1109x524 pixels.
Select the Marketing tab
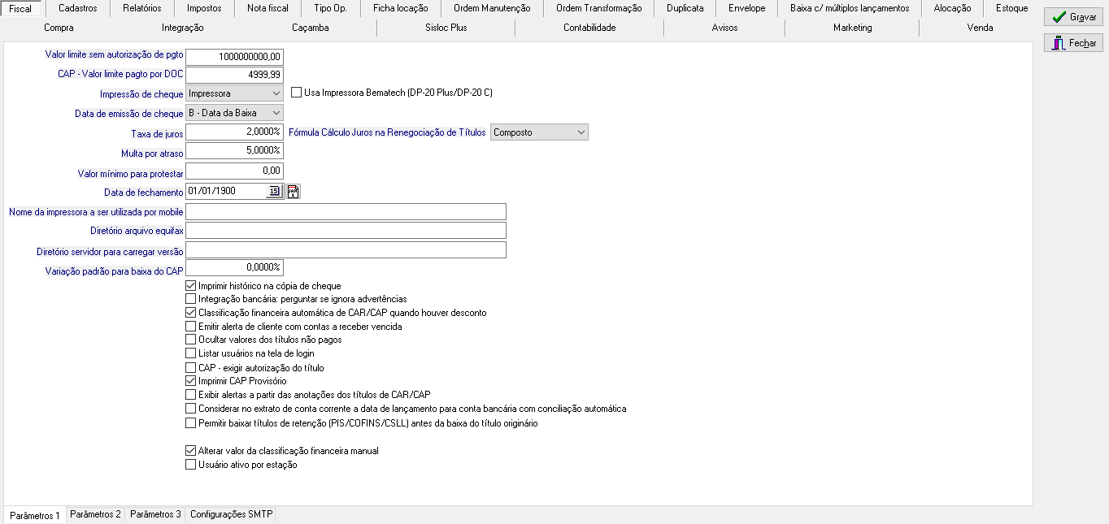point(852,28)
